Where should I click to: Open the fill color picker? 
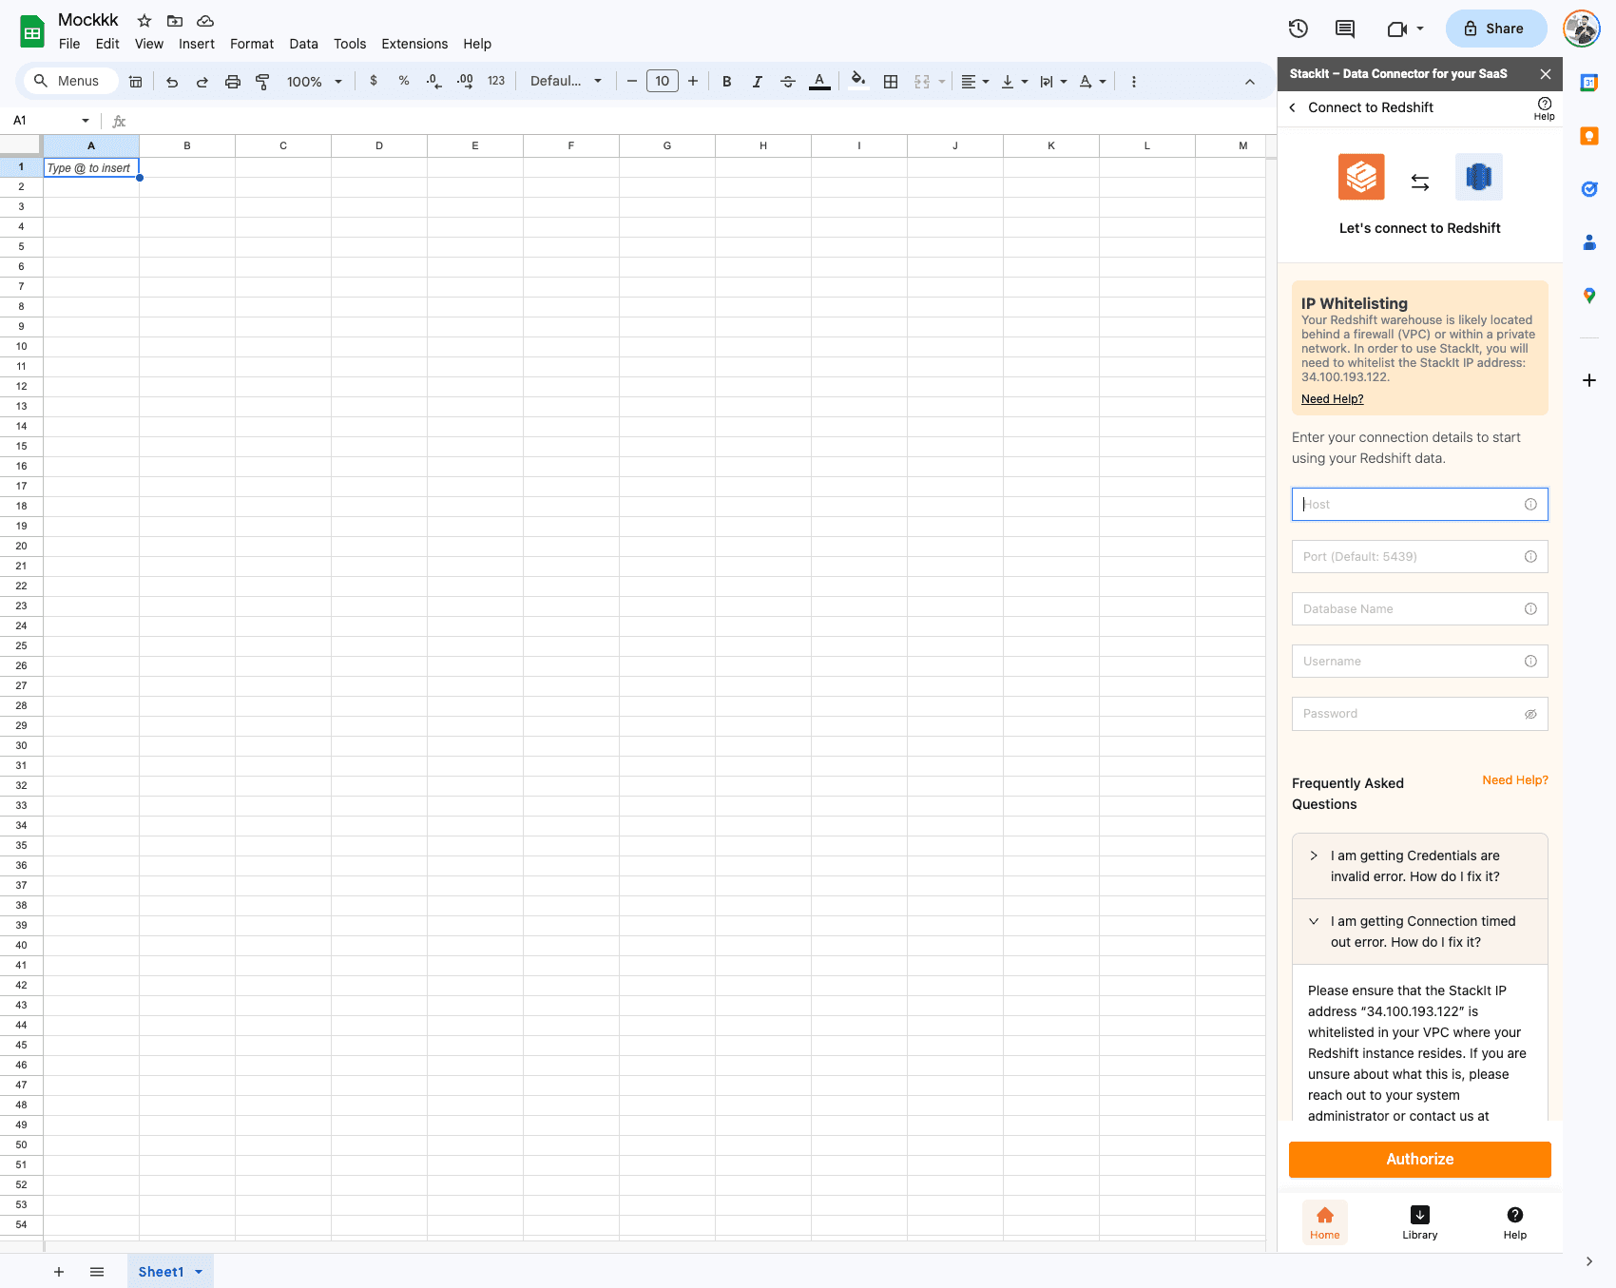pos(858,81)
